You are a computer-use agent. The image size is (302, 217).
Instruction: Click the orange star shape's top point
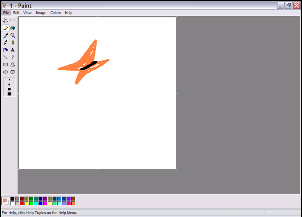[x=96, y=42]
